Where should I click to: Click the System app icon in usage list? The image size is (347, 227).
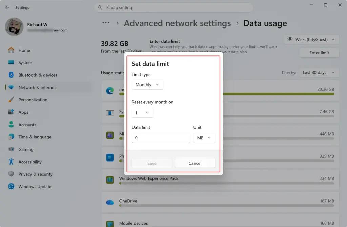pyautogui.click(x=110, y=113)
